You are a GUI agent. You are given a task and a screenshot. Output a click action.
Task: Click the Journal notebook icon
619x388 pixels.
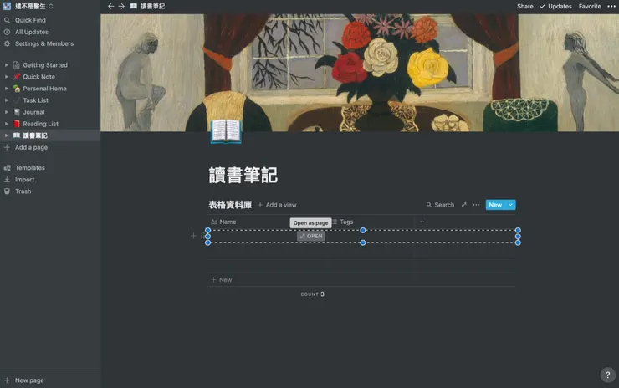click(17, 112)
